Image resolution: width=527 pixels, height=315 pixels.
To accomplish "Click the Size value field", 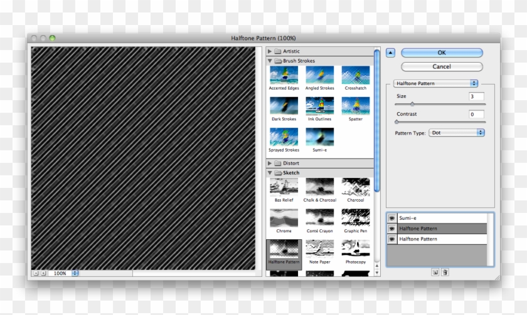I will pos(476,96).
